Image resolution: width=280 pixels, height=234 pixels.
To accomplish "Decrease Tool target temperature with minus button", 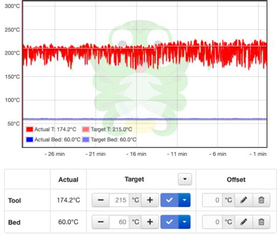I will click(x=100, y=200).
